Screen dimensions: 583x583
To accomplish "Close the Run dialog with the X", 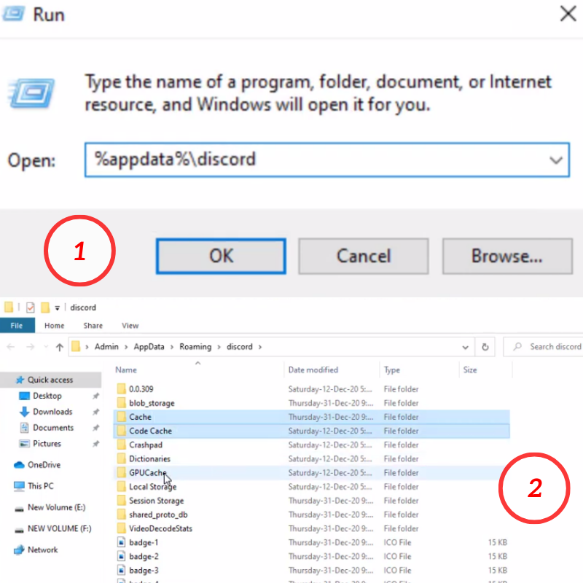I will pyautogui.click(x=568, y=14).
